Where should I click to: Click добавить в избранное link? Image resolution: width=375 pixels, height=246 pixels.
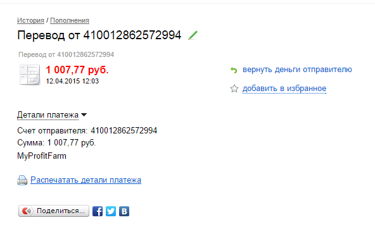[x=284, y=89]
